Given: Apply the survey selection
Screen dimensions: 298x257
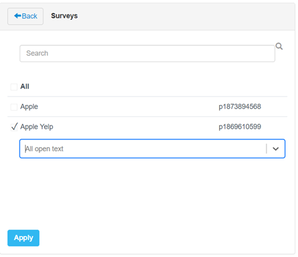Looking at the screenshot, I should click(x=24, y=238).
